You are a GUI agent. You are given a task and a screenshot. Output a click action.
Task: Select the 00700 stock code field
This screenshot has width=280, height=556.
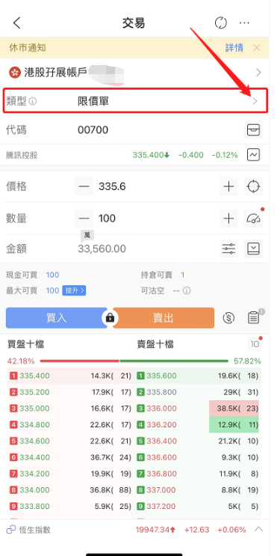pyautogui.click(x=93, y=129)
